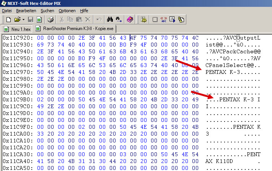Click the New file icon

point(8,19)
